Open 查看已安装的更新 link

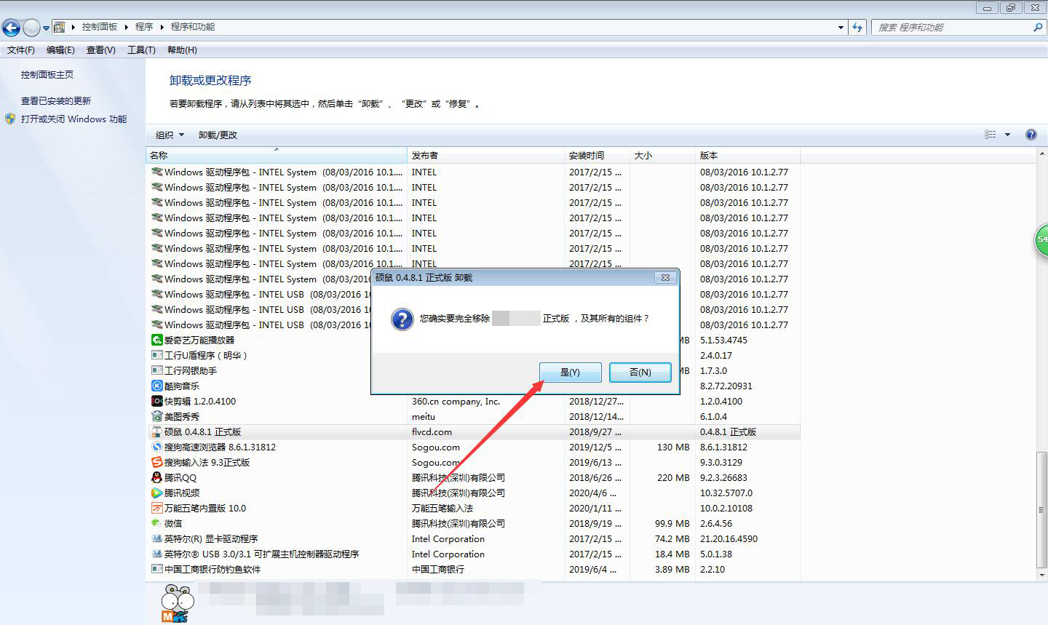point(56,101)
